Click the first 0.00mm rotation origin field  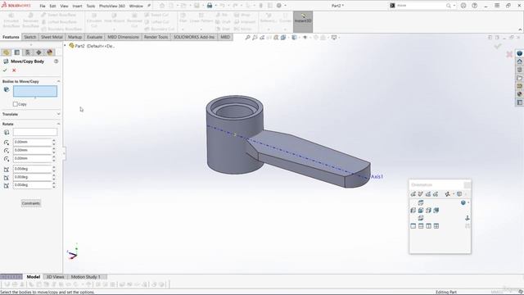(x=33, y=142)
